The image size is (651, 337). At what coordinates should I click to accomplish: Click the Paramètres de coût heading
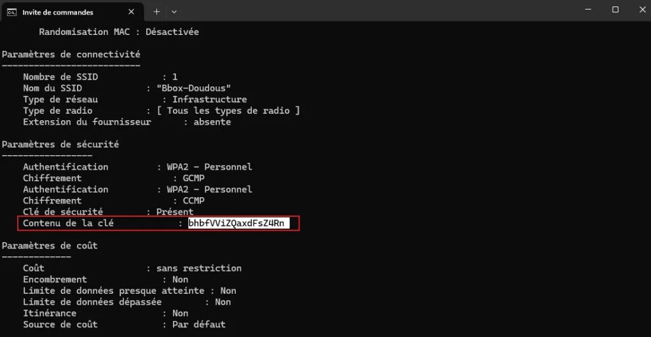click(50, 245)
